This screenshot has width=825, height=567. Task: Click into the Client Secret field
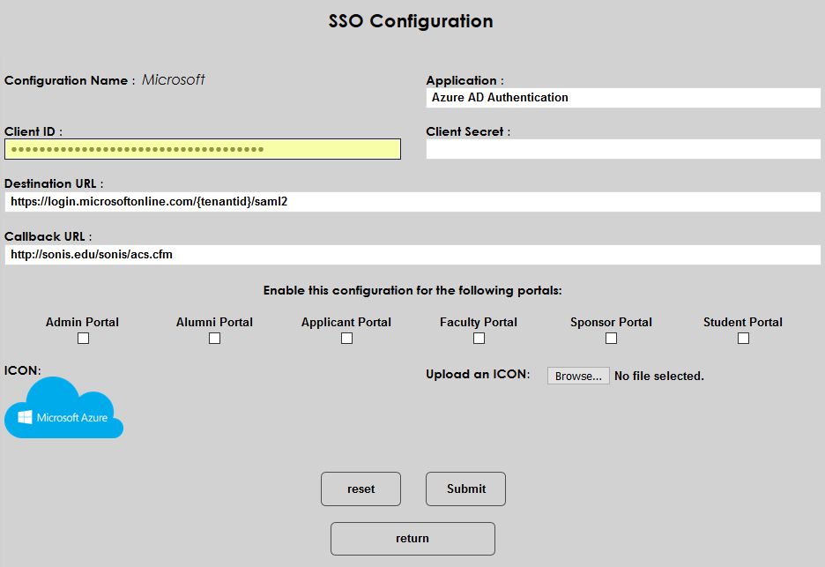[x=623, y=149]
